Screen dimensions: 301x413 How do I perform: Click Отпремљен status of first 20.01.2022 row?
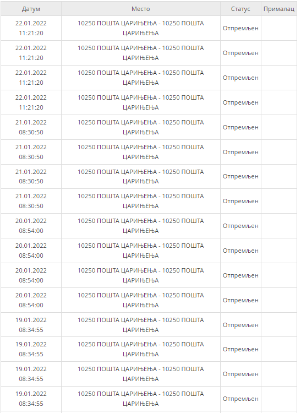point(240,226)
